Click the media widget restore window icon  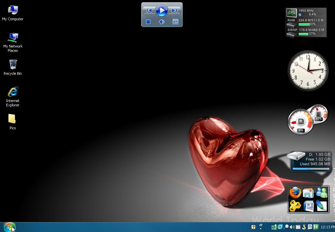(x=175, y=22)
